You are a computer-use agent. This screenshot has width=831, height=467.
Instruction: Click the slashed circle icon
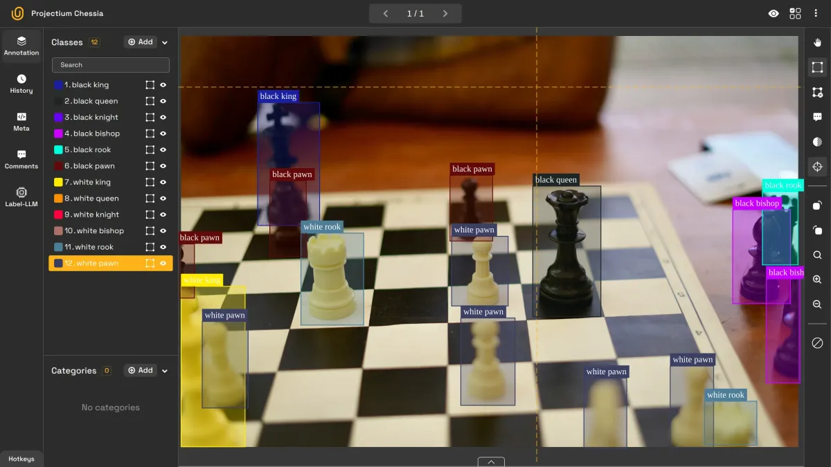[x=817, y=343]
